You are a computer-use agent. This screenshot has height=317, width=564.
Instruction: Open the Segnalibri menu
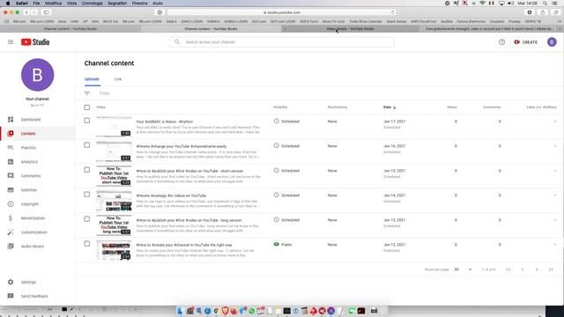click(x=117, y=4)
